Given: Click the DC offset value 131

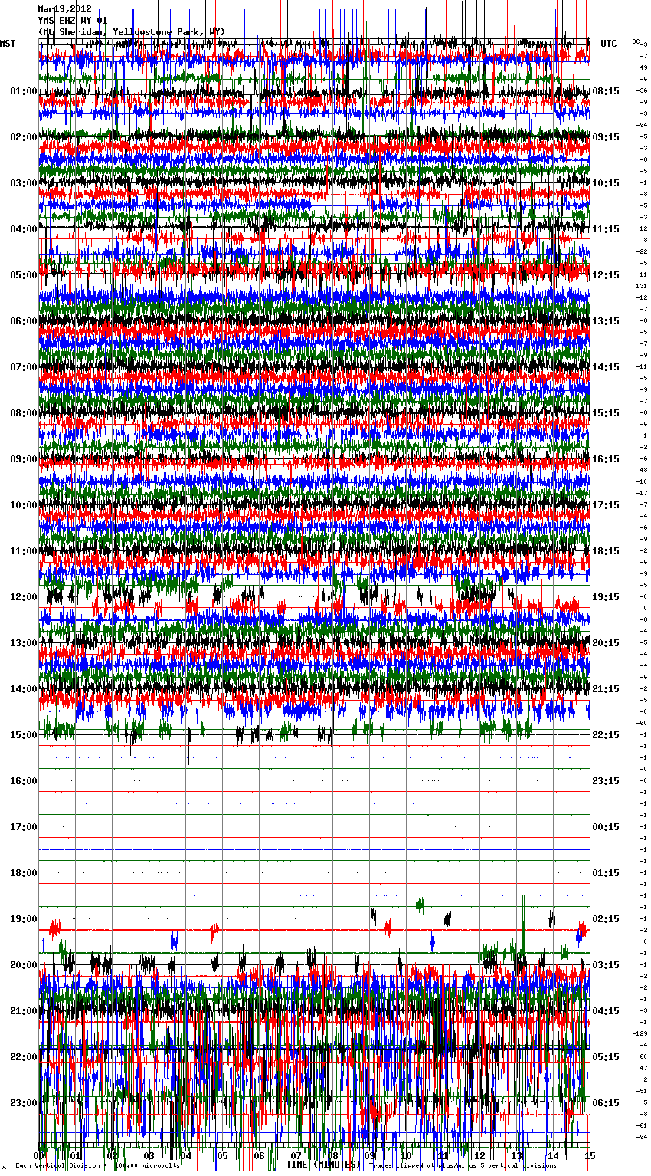Looking at the screenshot, I should click(641, 286).
